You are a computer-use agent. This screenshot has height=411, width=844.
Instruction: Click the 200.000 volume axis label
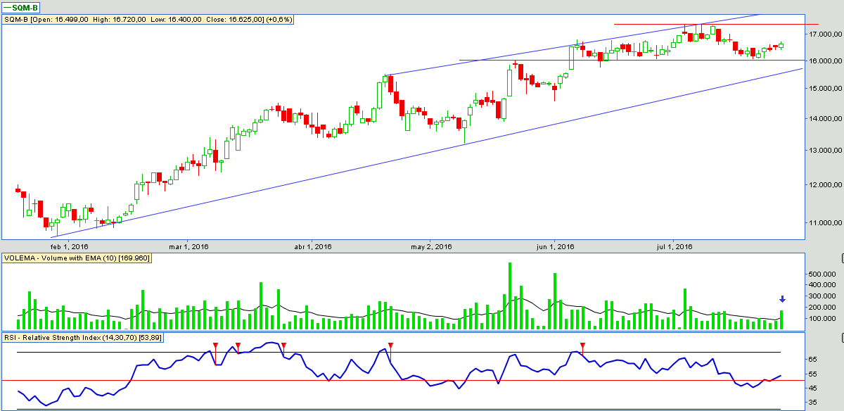click(821, 308)
